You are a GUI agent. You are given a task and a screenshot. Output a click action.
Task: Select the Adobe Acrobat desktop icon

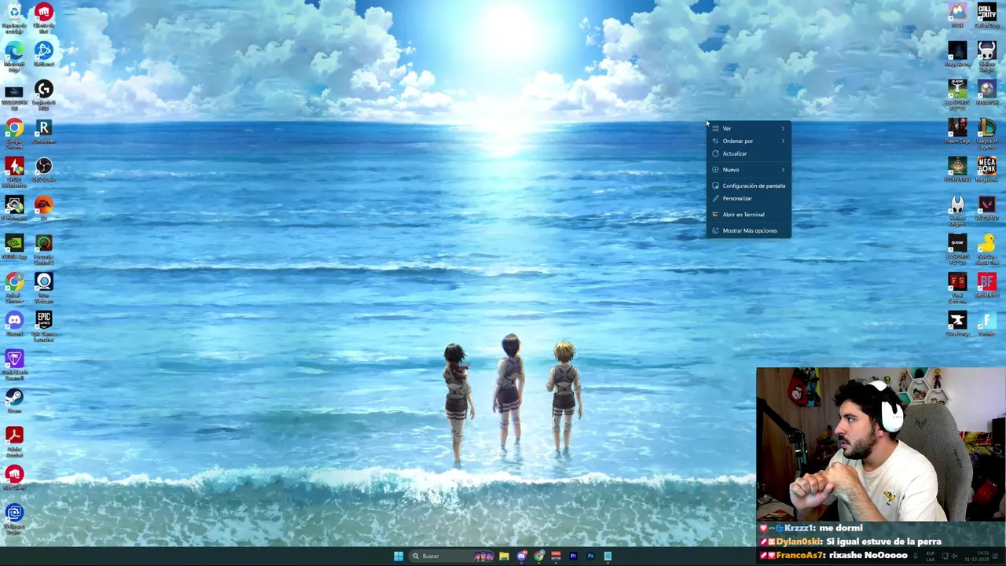(x=14, y=440)
